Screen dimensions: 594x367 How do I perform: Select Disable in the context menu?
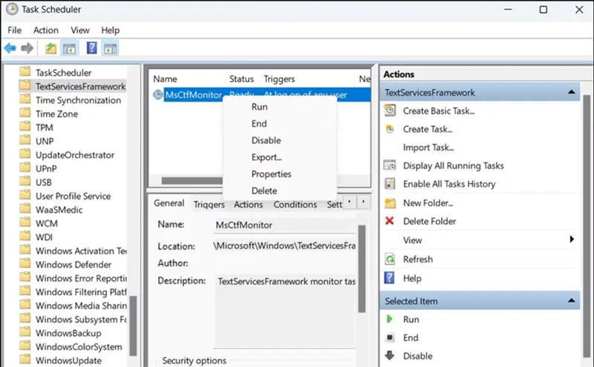pyautogui.click(x=266, y=140)
